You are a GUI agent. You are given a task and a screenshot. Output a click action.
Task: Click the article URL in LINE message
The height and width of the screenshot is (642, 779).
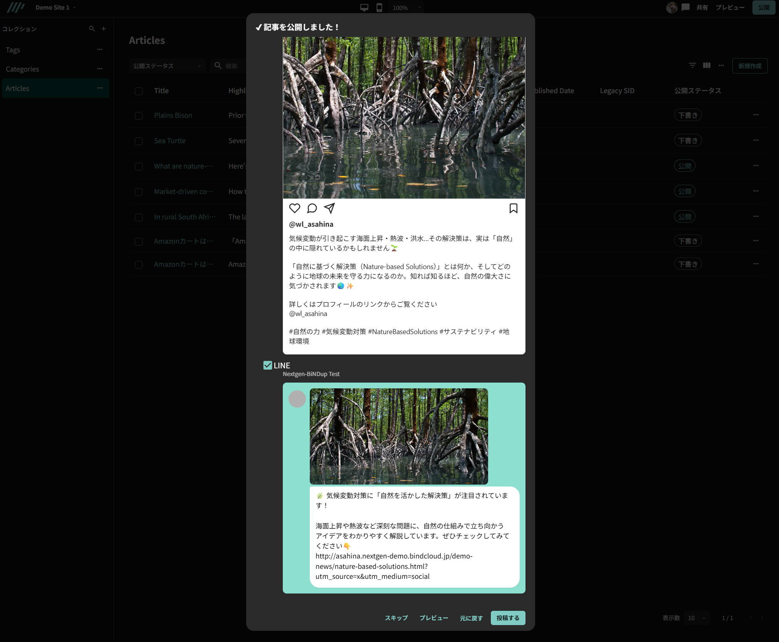[x=394, y=566]
